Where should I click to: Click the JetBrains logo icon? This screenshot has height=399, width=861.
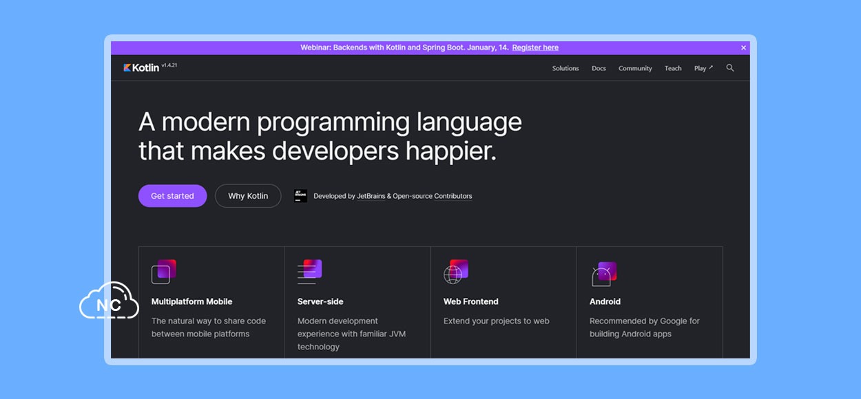pos(300,196)
